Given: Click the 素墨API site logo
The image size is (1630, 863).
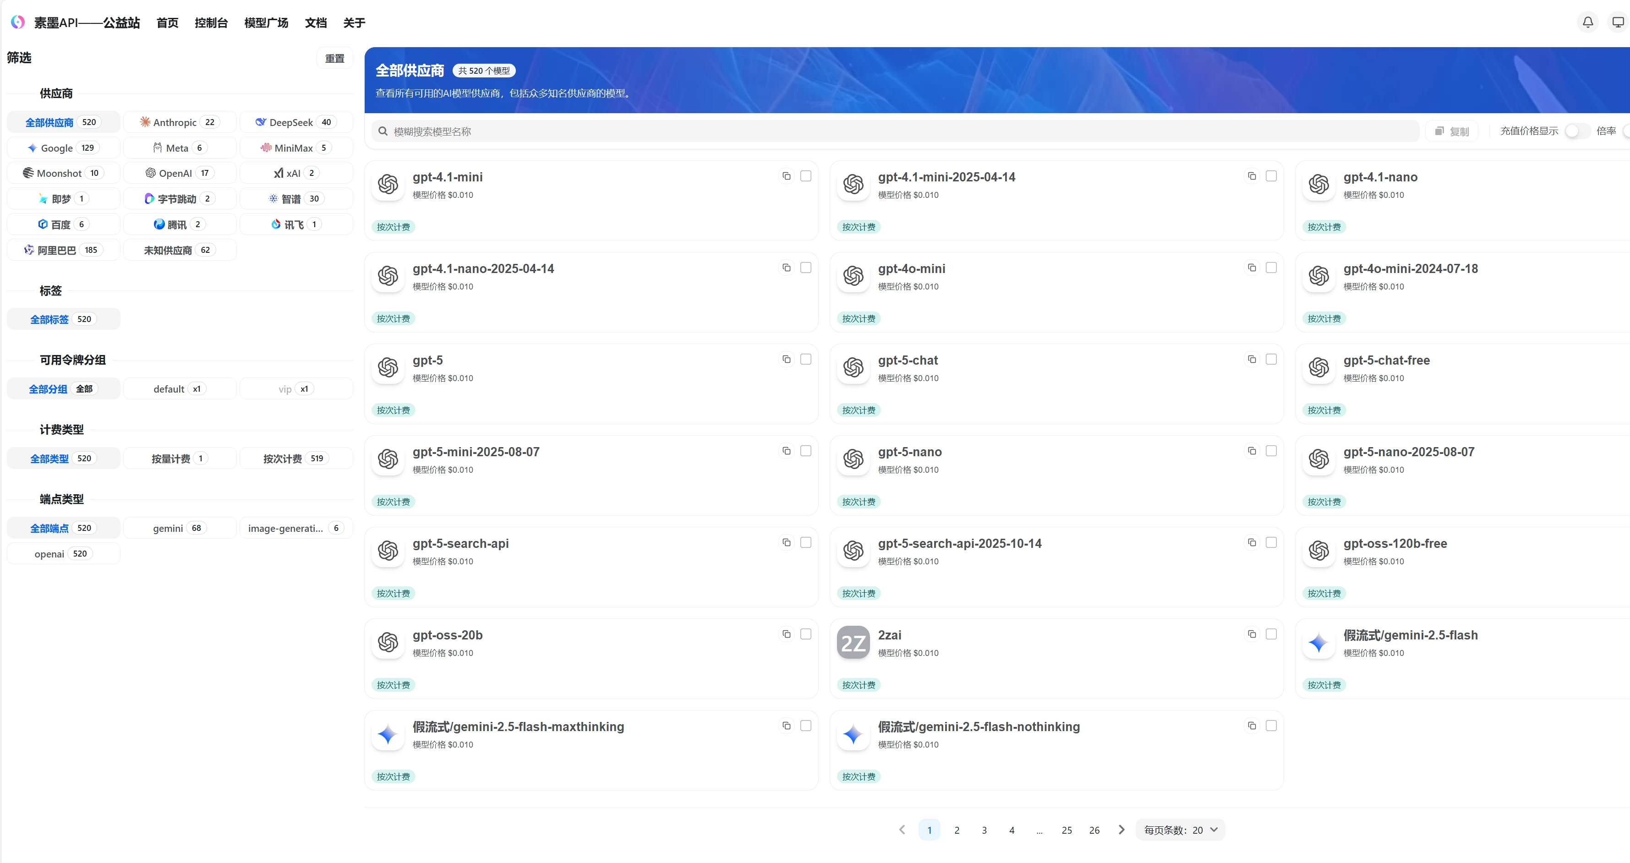Looking at the screenshot, I should click(18, 22).
